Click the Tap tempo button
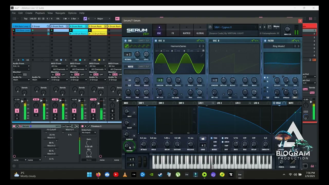The width and height of the screenshot is (329, 185). 25,18
